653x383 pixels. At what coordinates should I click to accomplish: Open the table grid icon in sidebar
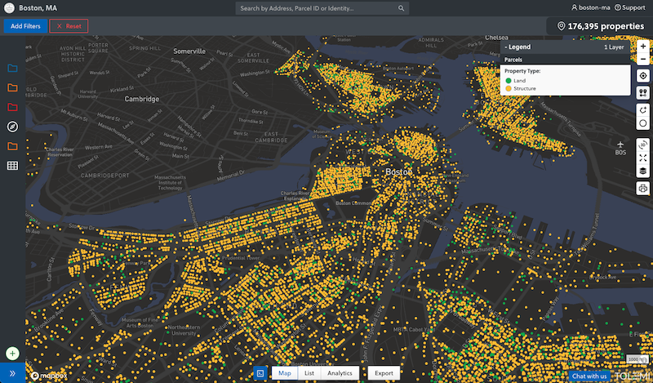click(12, 166)
